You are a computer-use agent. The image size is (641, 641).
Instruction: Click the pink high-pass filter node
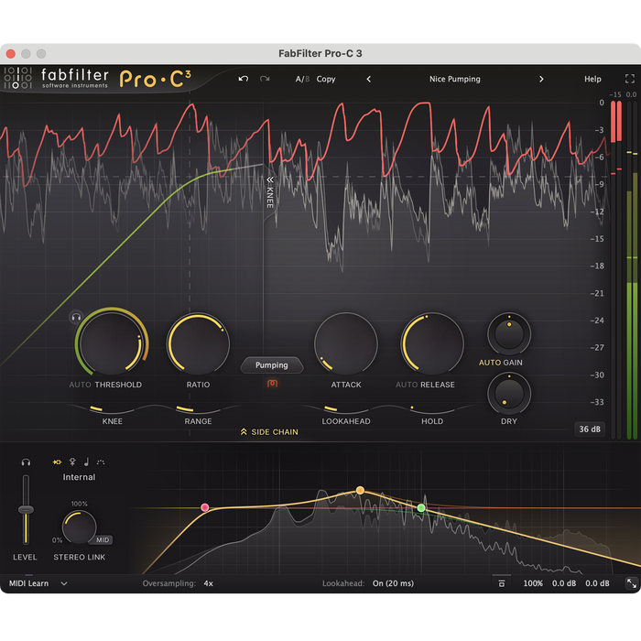tap(205, 507)
